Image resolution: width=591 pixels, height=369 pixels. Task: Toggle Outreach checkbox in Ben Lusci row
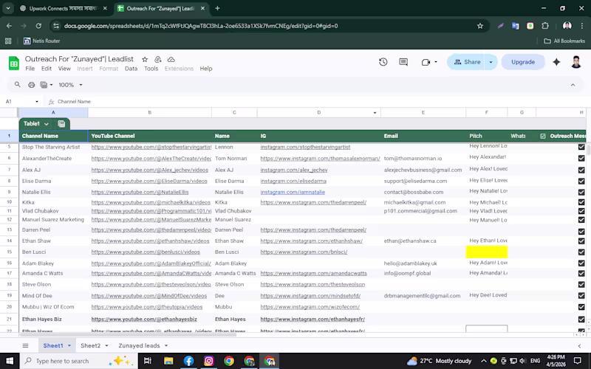click(581, 252)
